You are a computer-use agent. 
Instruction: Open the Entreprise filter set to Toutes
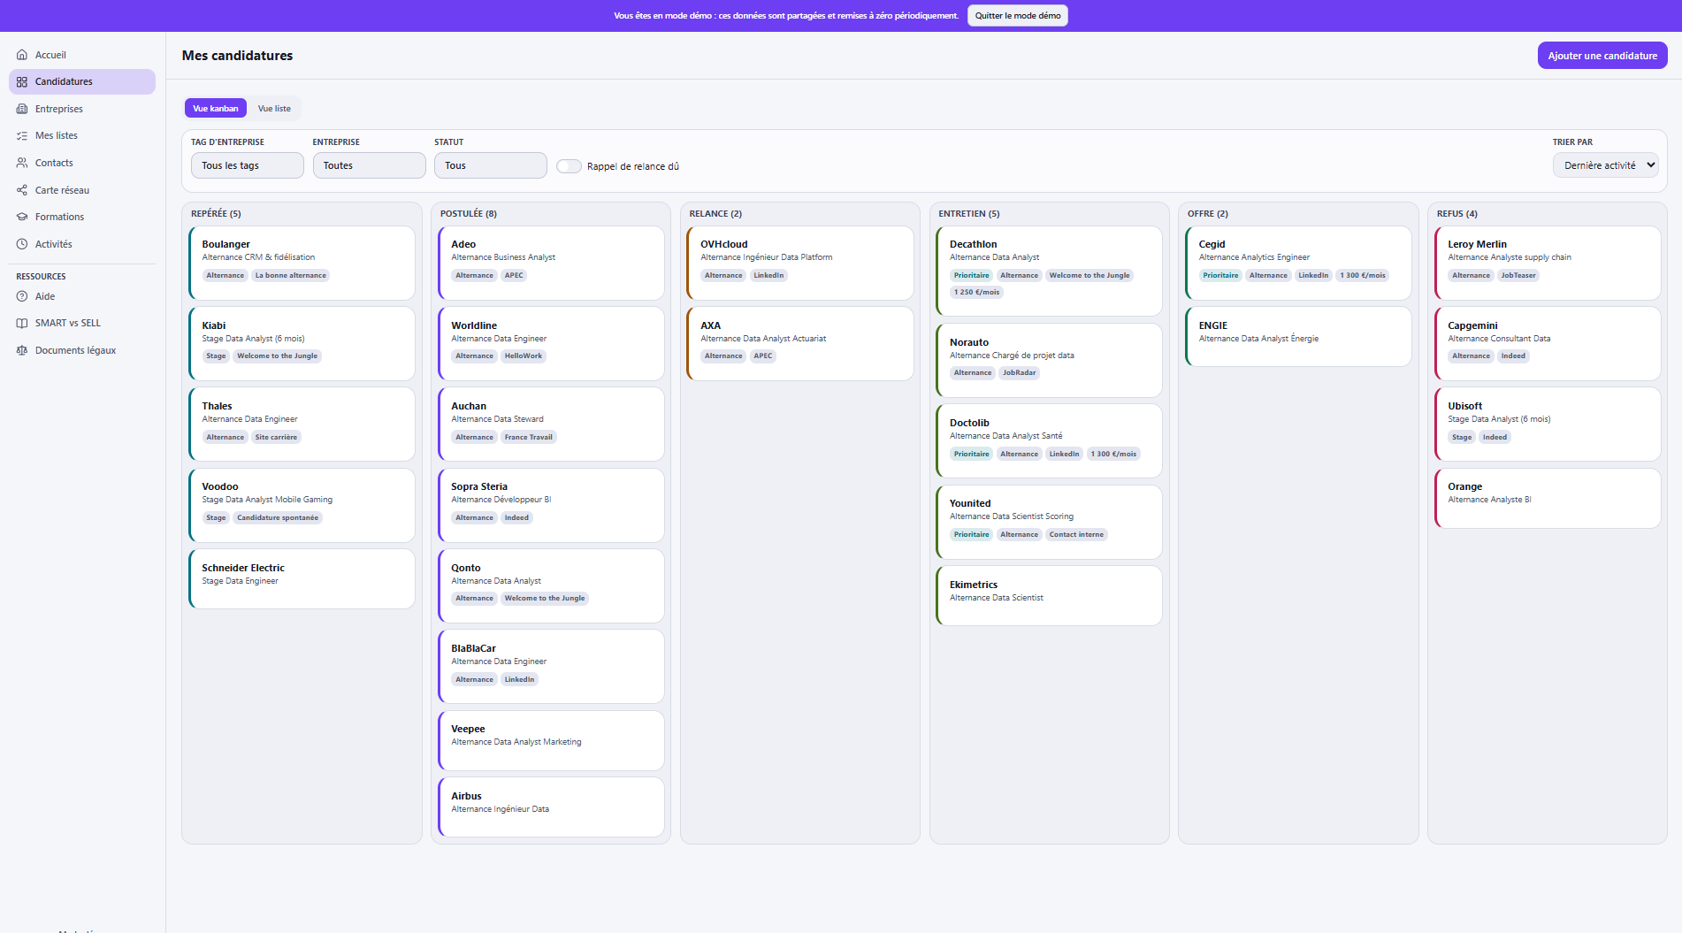369,165
